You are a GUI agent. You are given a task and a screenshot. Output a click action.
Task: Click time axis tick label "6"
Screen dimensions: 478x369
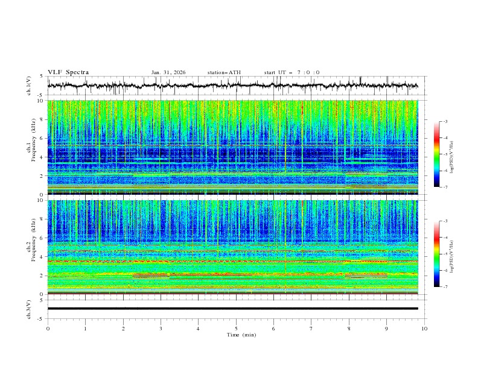273,329
